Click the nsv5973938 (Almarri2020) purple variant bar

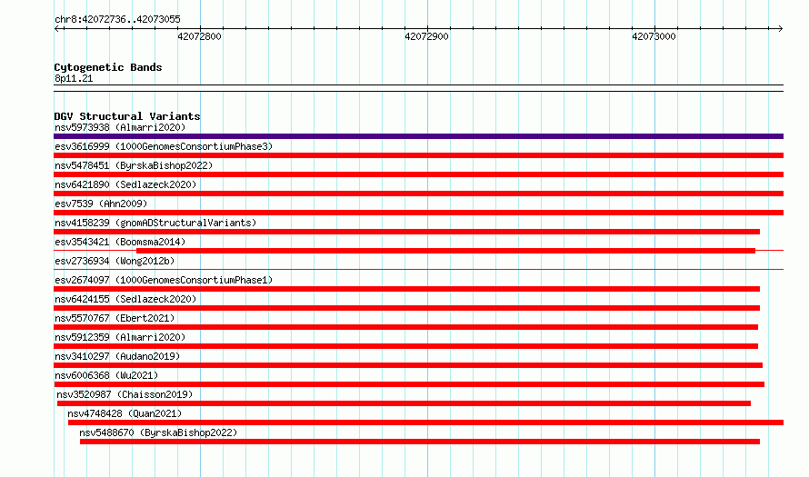[x=418, y=136]
